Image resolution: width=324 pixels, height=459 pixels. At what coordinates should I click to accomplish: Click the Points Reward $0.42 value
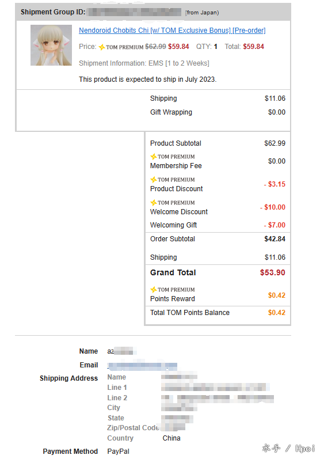click(277, 295)
